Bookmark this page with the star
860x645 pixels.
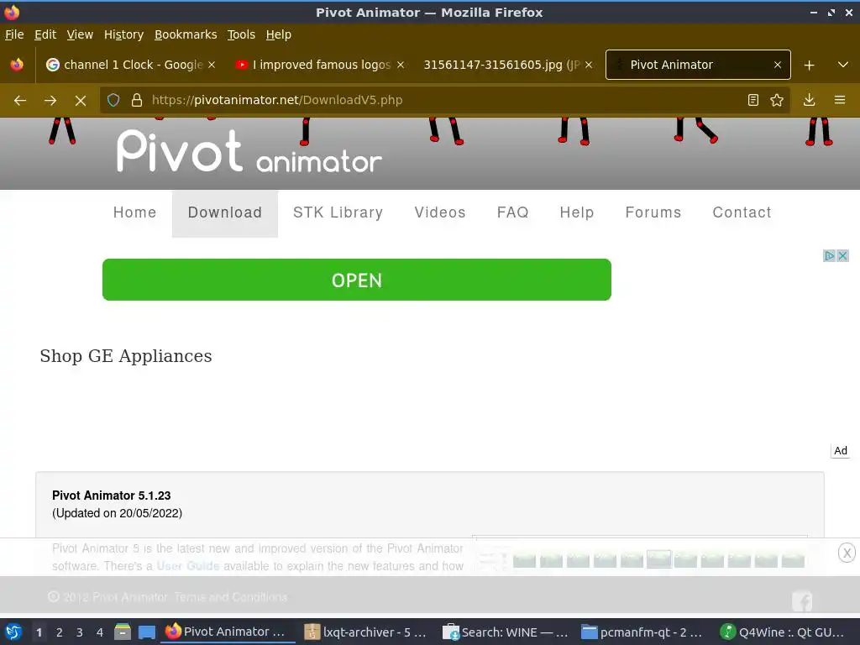777,100
